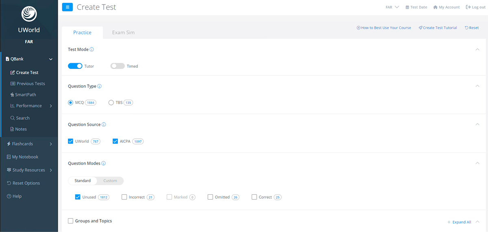
Task: Click the hamburger menu icon
Action: pos(68,7)
